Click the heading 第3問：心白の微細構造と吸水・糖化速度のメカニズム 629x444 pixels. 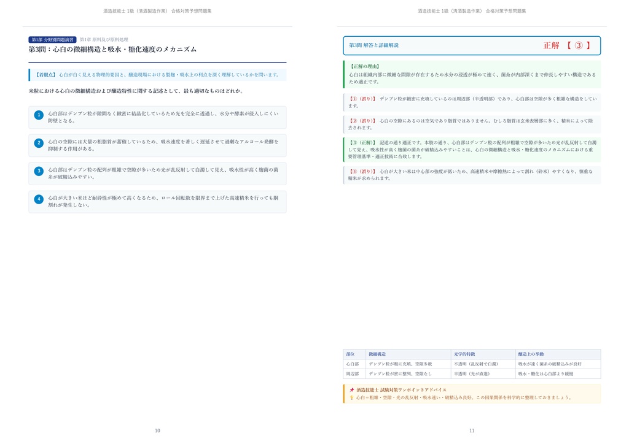pos(112,50)
